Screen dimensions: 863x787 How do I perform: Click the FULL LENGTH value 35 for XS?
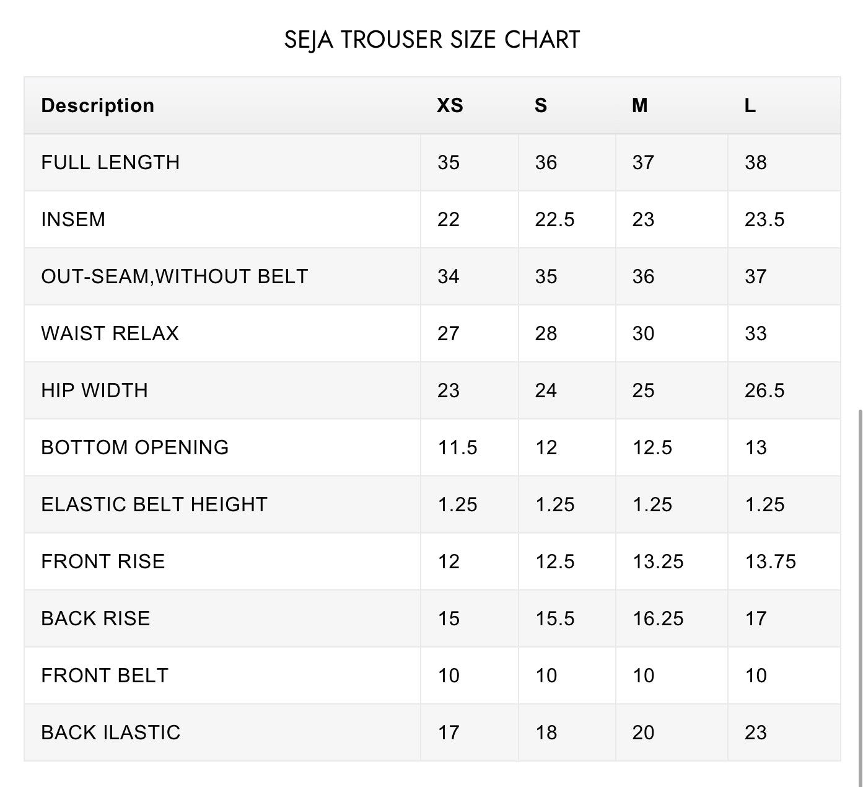pyautogui.click(x=449, y=162)
